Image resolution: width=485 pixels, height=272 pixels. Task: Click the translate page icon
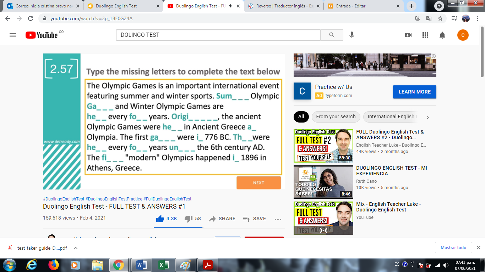[429, 18]
